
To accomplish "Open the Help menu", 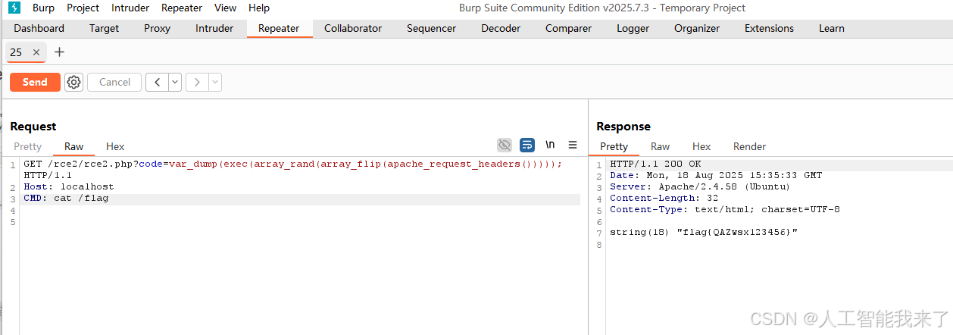I will click(259, 8).
